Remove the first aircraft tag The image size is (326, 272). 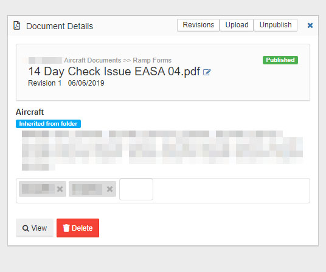[60, 189]
